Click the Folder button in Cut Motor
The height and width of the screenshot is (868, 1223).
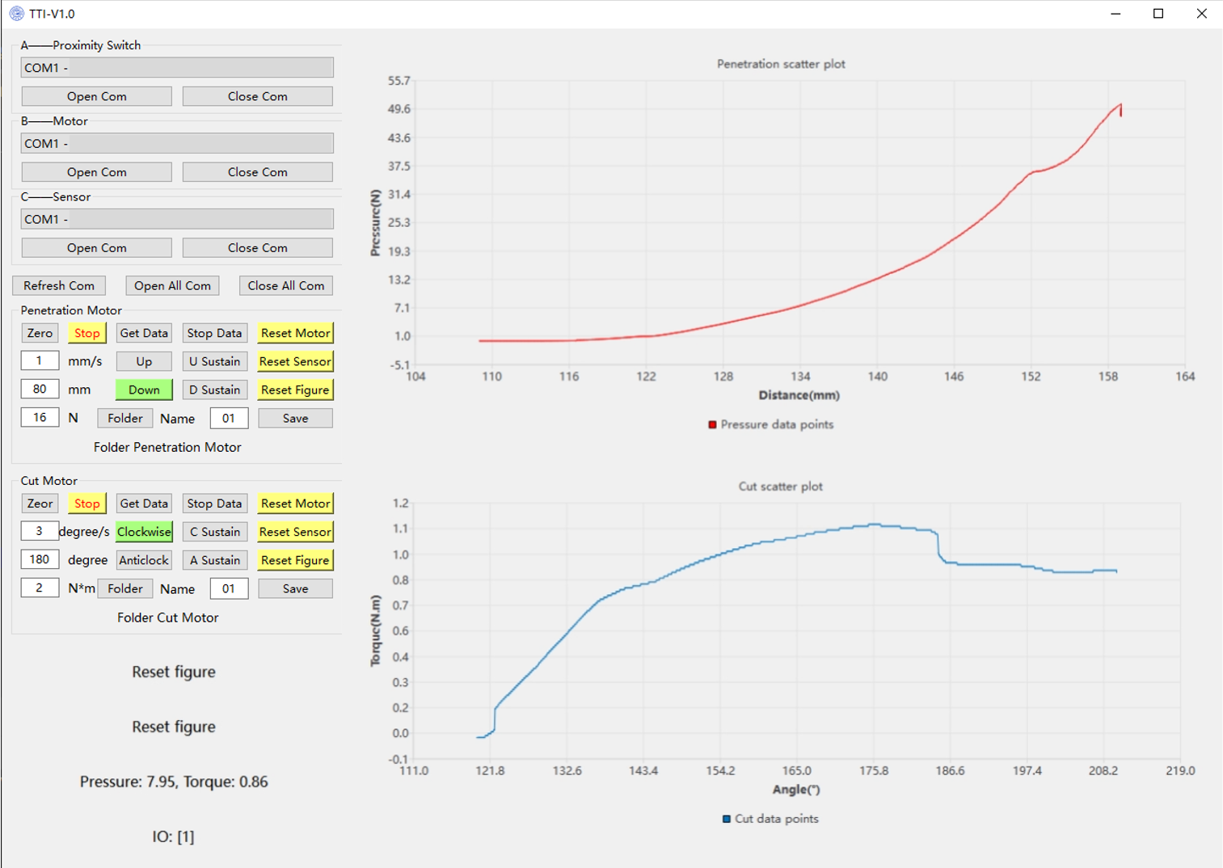pyautogui.click(x=125, y=588)
